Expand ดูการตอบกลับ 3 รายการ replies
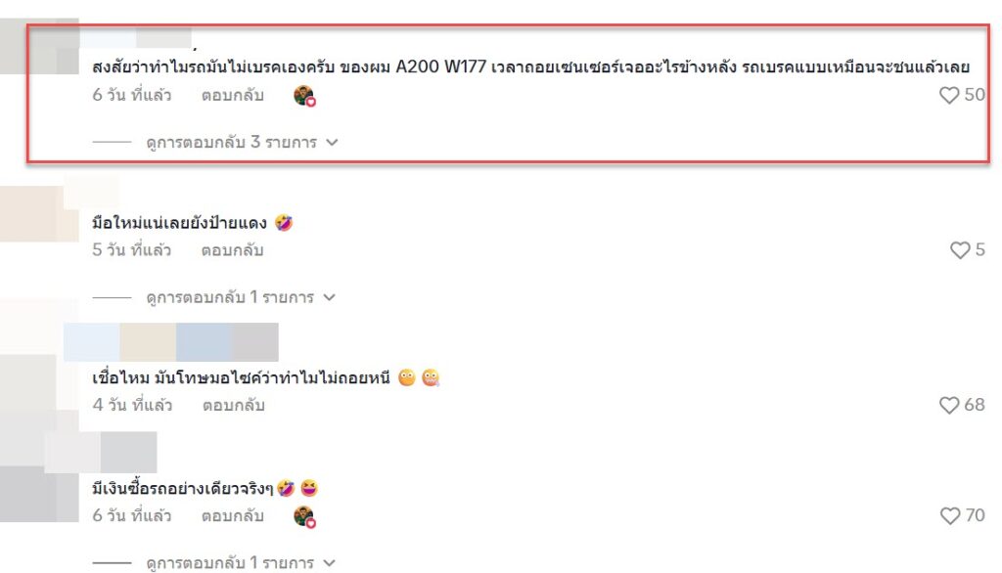This screenshot has height=573, width=1002. 242,142
